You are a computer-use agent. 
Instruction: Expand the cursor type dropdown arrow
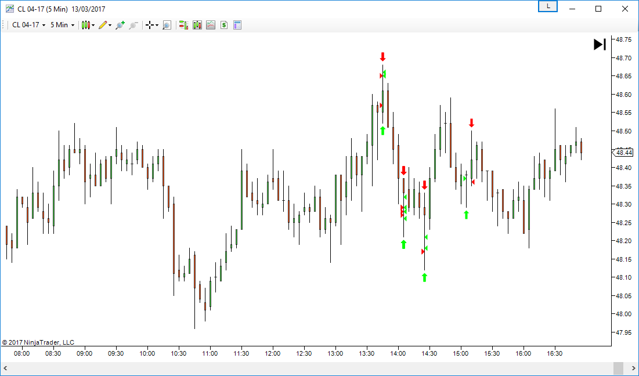pos(157,26)
